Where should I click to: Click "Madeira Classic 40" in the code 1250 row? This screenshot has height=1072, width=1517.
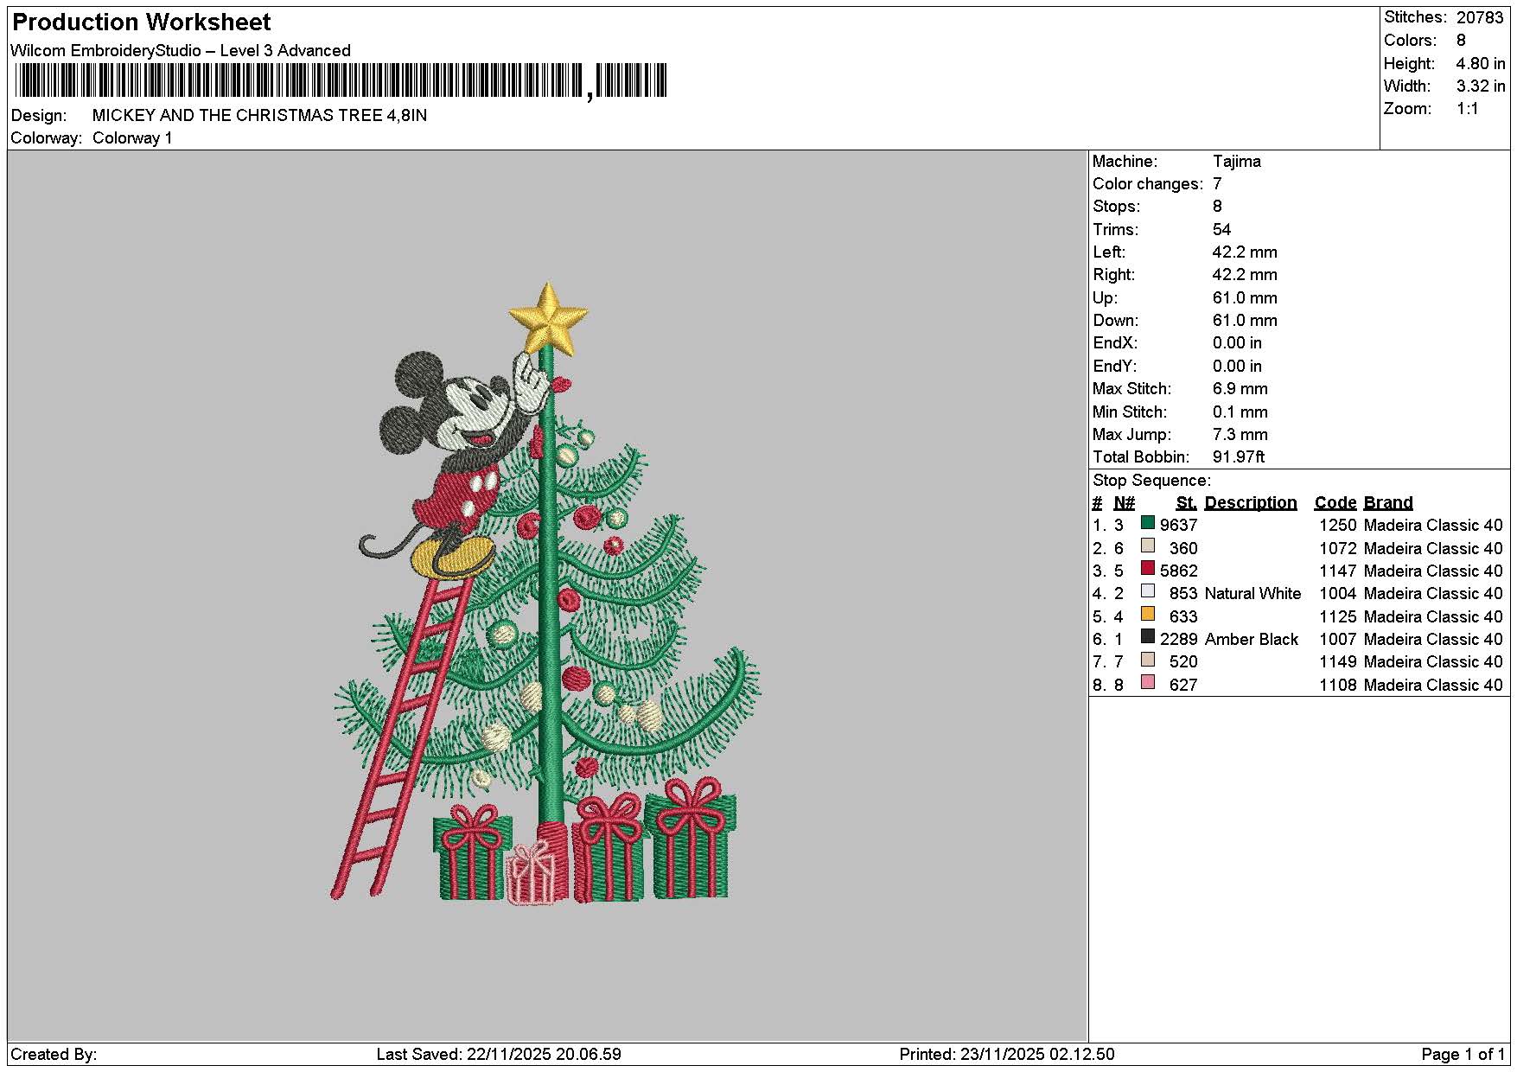[x=1433, y=526]
